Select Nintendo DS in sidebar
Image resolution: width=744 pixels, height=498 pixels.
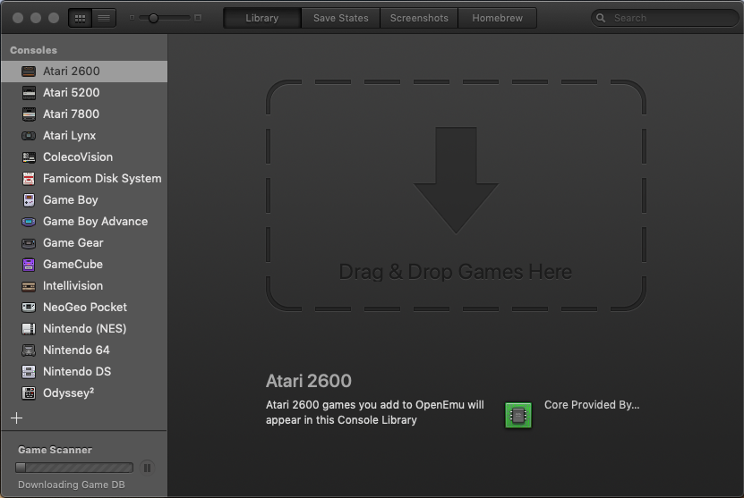[77, 372]
